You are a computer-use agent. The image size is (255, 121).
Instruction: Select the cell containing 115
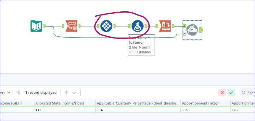coord(205,110)
